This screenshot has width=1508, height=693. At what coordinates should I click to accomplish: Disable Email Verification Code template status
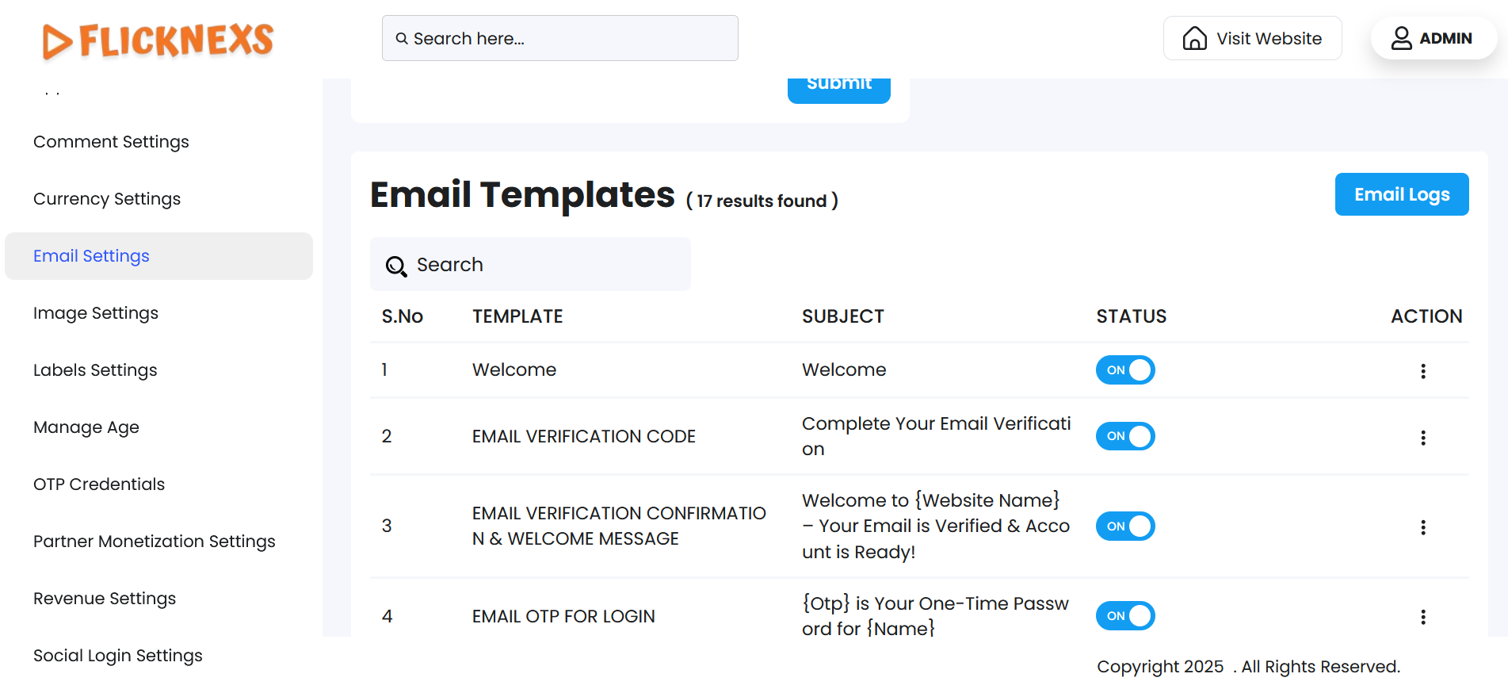1124,436
